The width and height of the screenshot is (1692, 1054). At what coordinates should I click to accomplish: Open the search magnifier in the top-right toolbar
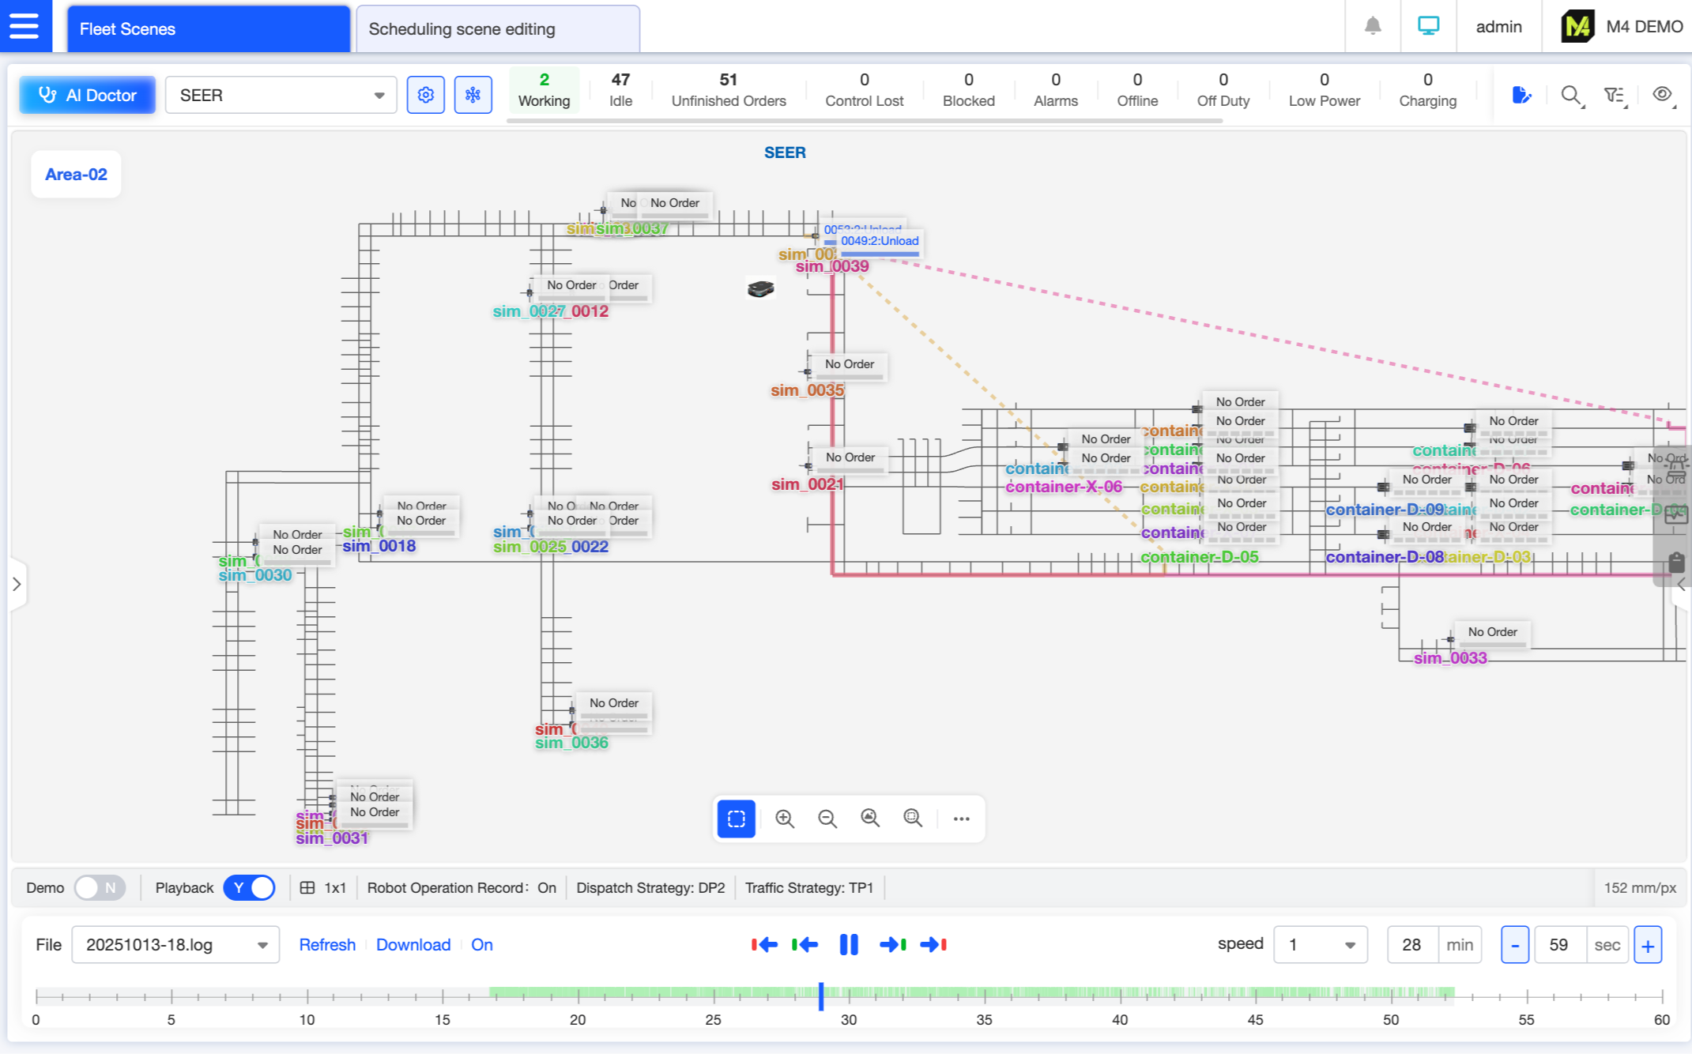tap(1570, 95)
